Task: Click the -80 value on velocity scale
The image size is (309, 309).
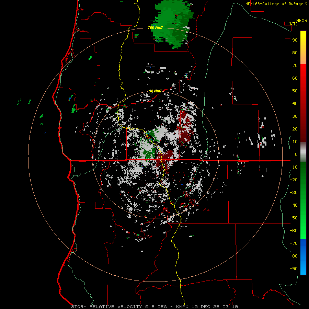Action: (x=294, y=256)
